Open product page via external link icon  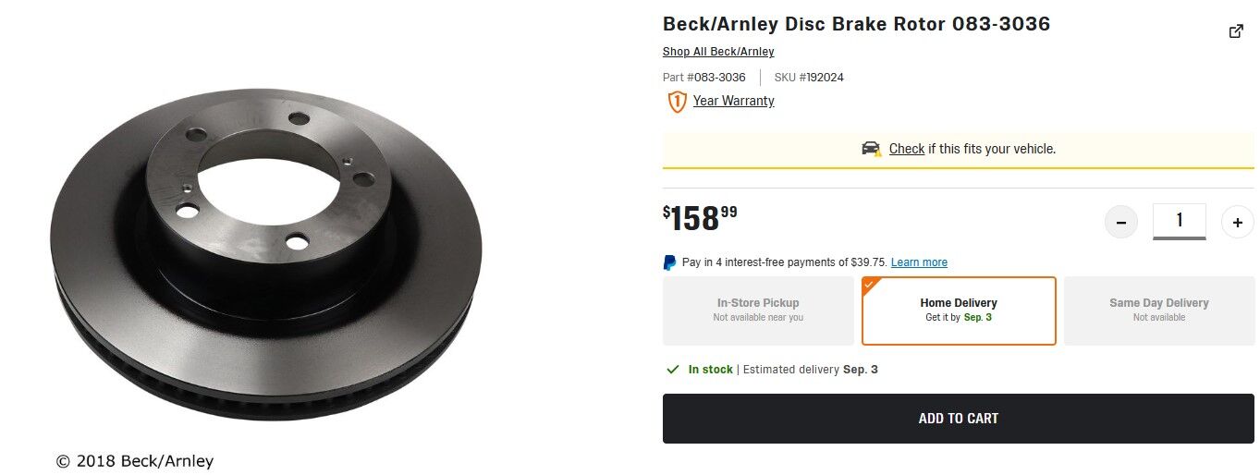click(1236, 31)
